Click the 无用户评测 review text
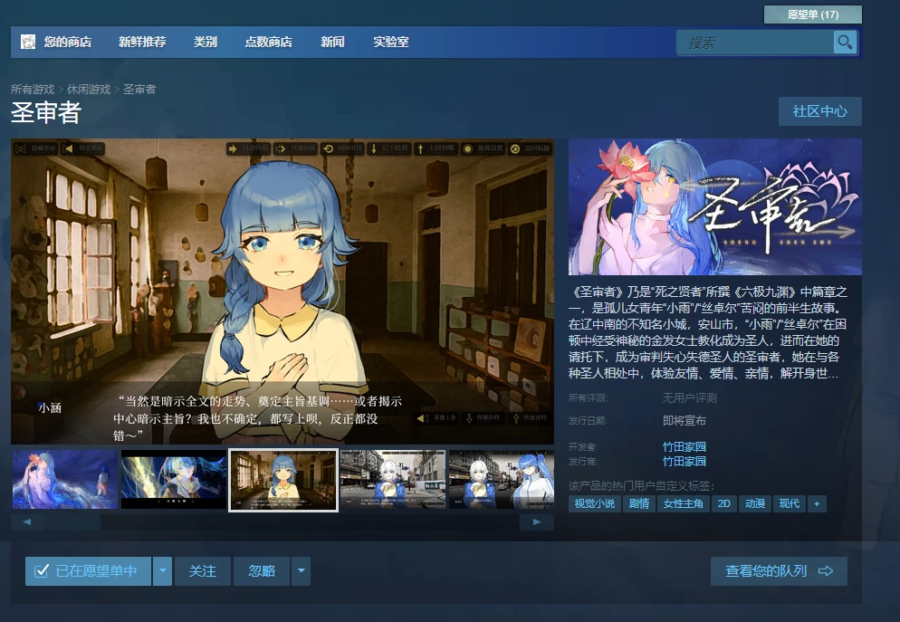 point(689,398)
